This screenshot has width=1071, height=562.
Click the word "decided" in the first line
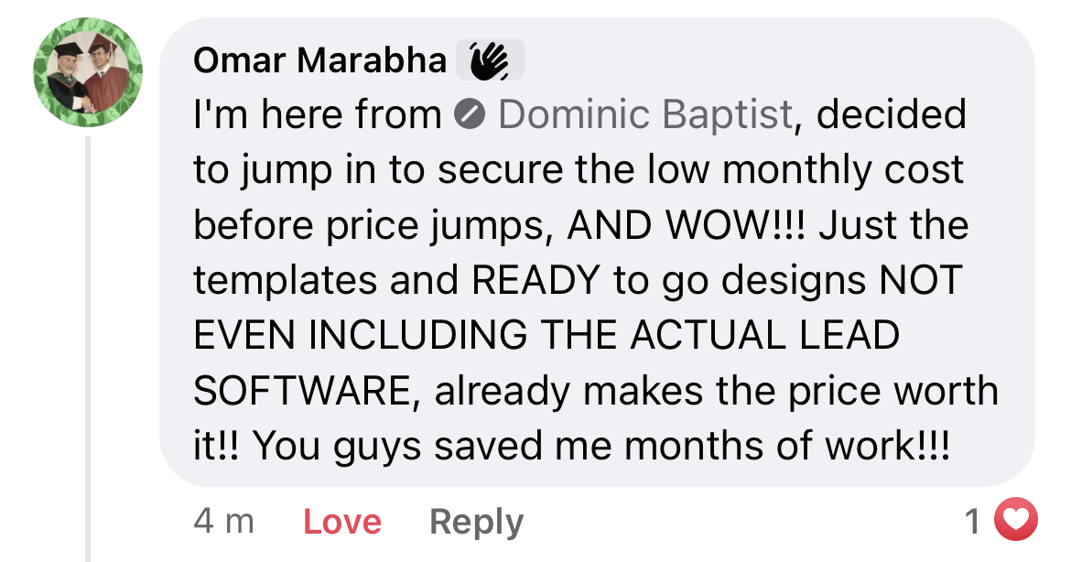(x=890, y=115)
